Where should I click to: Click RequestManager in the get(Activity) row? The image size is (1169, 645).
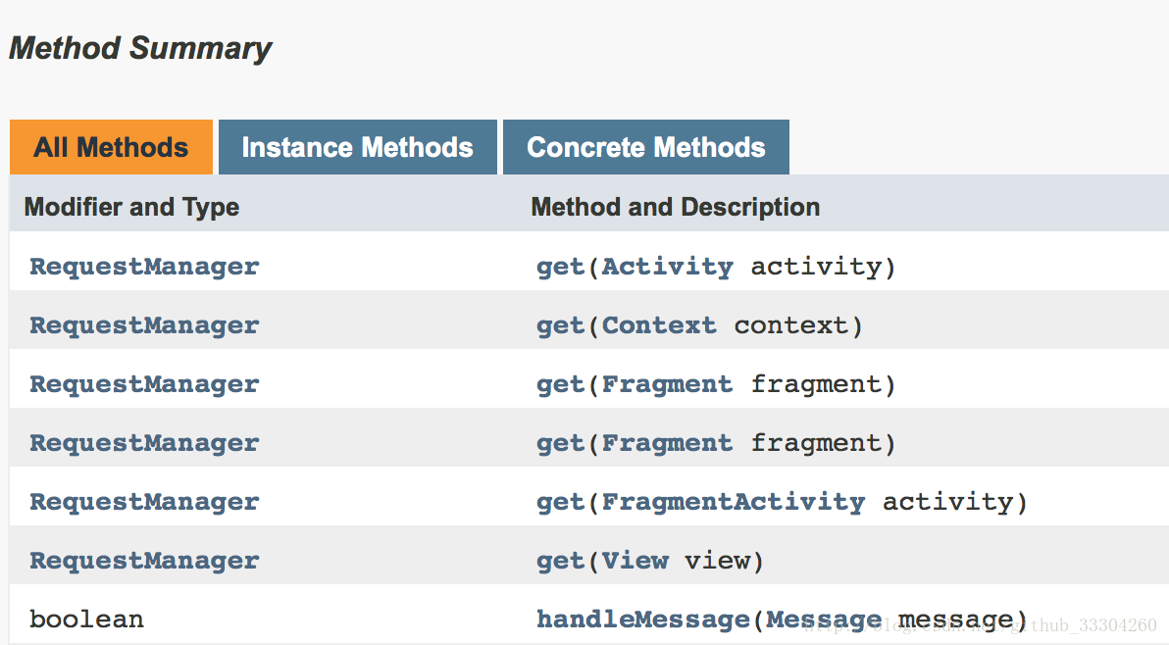coord(144,267)
